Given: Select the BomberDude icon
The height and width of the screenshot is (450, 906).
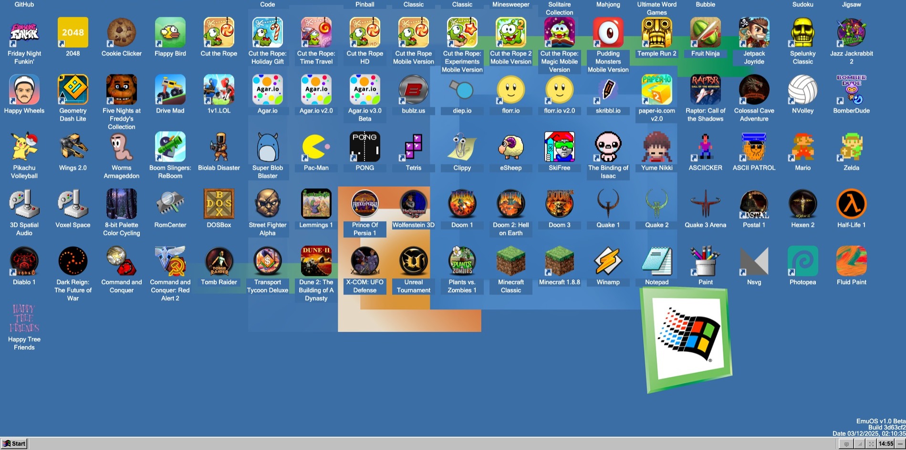Looking at the screenshot, I should (852, 90).
